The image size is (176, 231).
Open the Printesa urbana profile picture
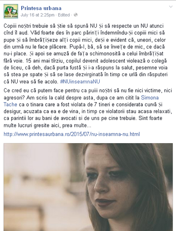[x=11, y=11]
